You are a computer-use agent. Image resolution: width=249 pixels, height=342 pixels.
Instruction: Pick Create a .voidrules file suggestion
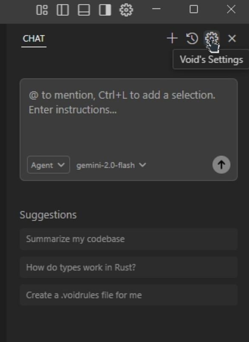(x=128, y=295)
